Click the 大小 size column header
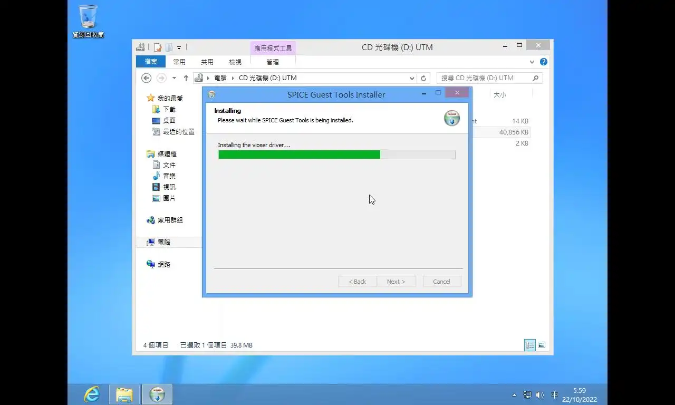 [x=499, y=95]
